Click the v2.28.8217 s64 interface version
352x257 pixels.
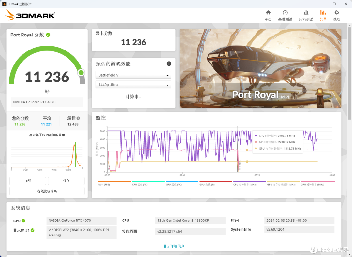click(x=190, y=231)
